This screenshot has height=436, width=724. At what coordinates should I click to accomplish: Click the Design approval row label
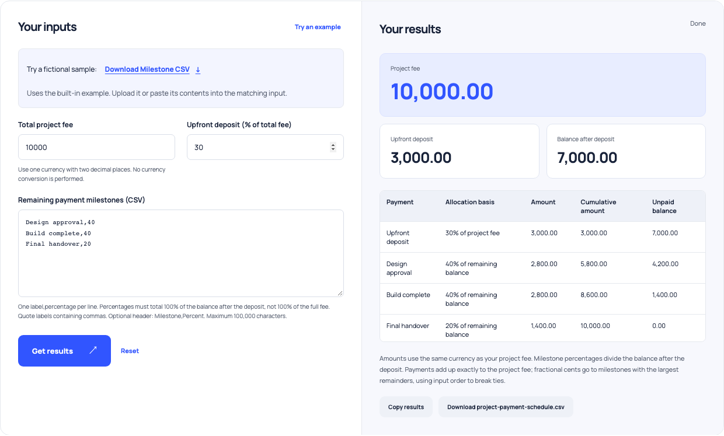[399, 268]
